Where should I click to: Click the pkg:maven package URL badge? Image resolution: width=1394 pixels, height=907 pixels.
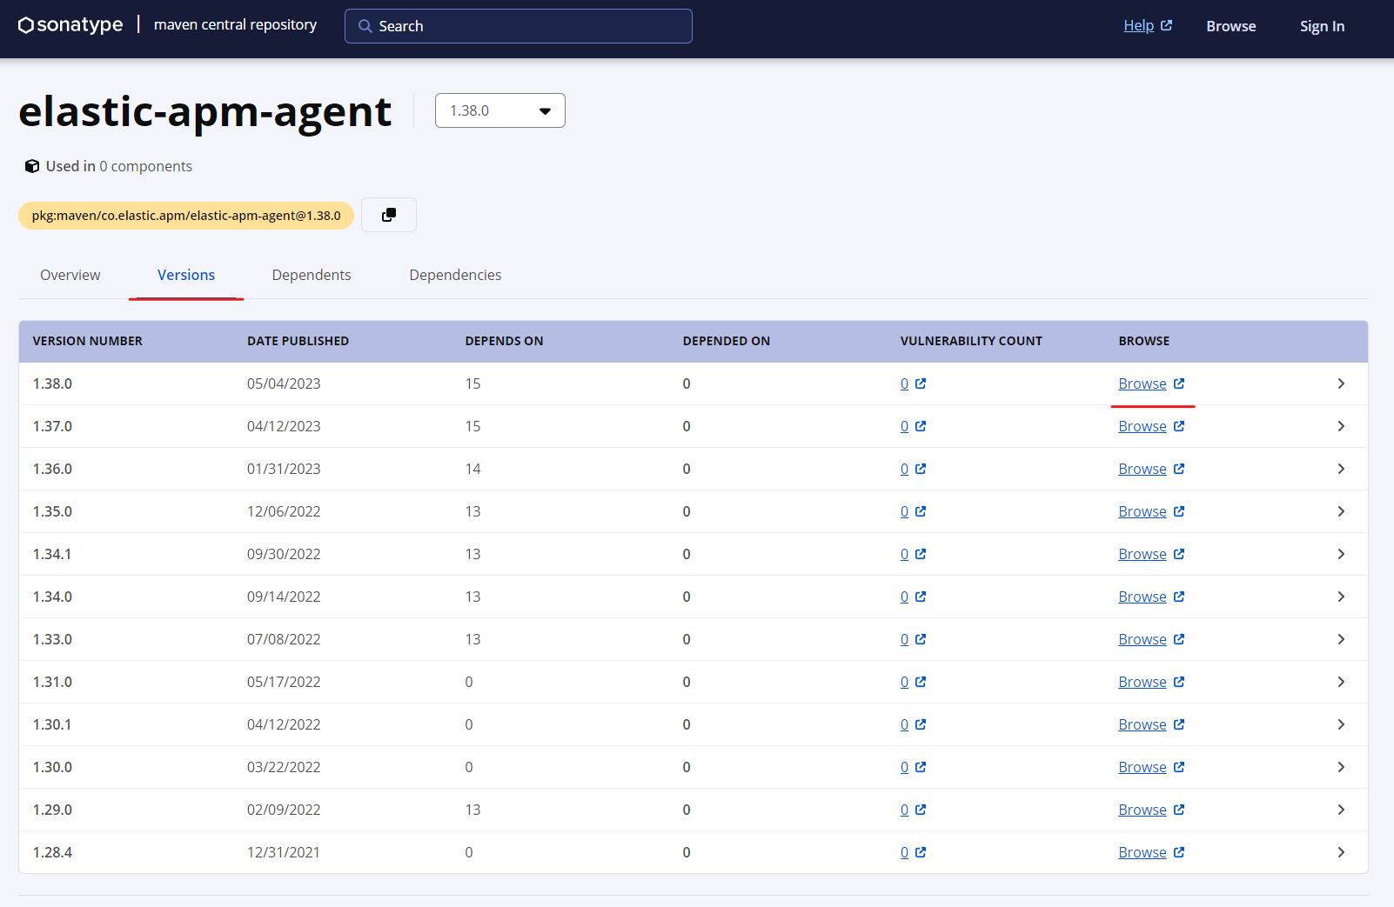pos(186,216)
